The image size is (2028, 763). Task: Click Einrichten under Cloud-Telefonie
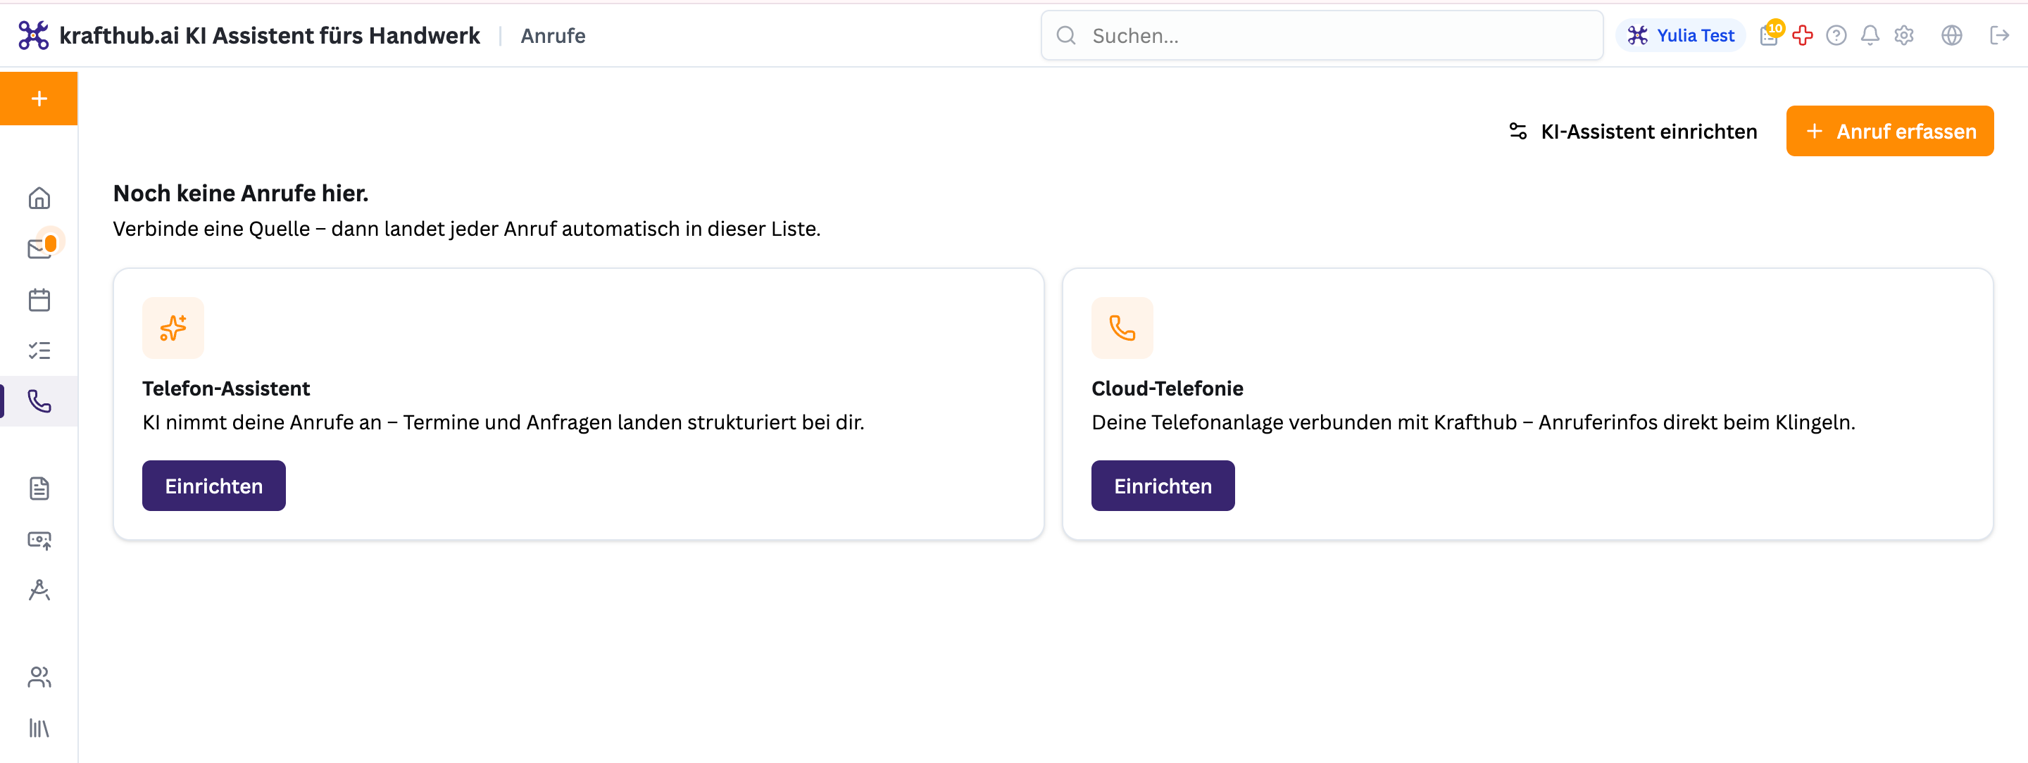pyautogui.click(x=1162, y=486)
